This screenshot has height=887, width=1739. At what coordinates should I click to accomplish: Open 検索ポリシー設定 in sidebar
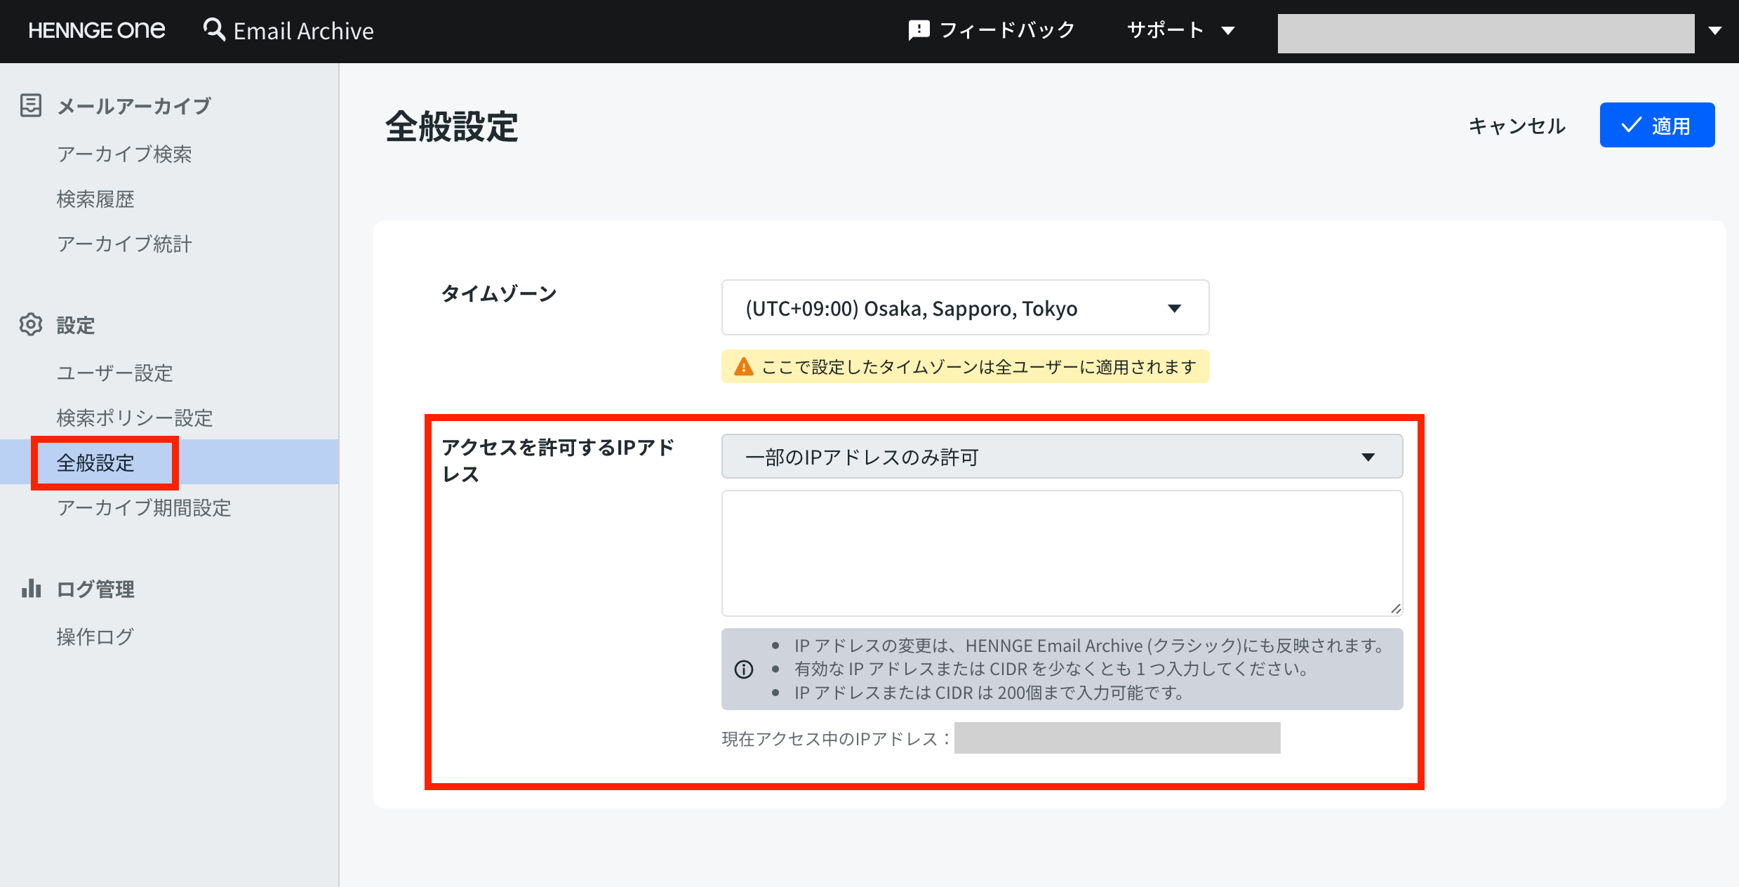(135, 418)
